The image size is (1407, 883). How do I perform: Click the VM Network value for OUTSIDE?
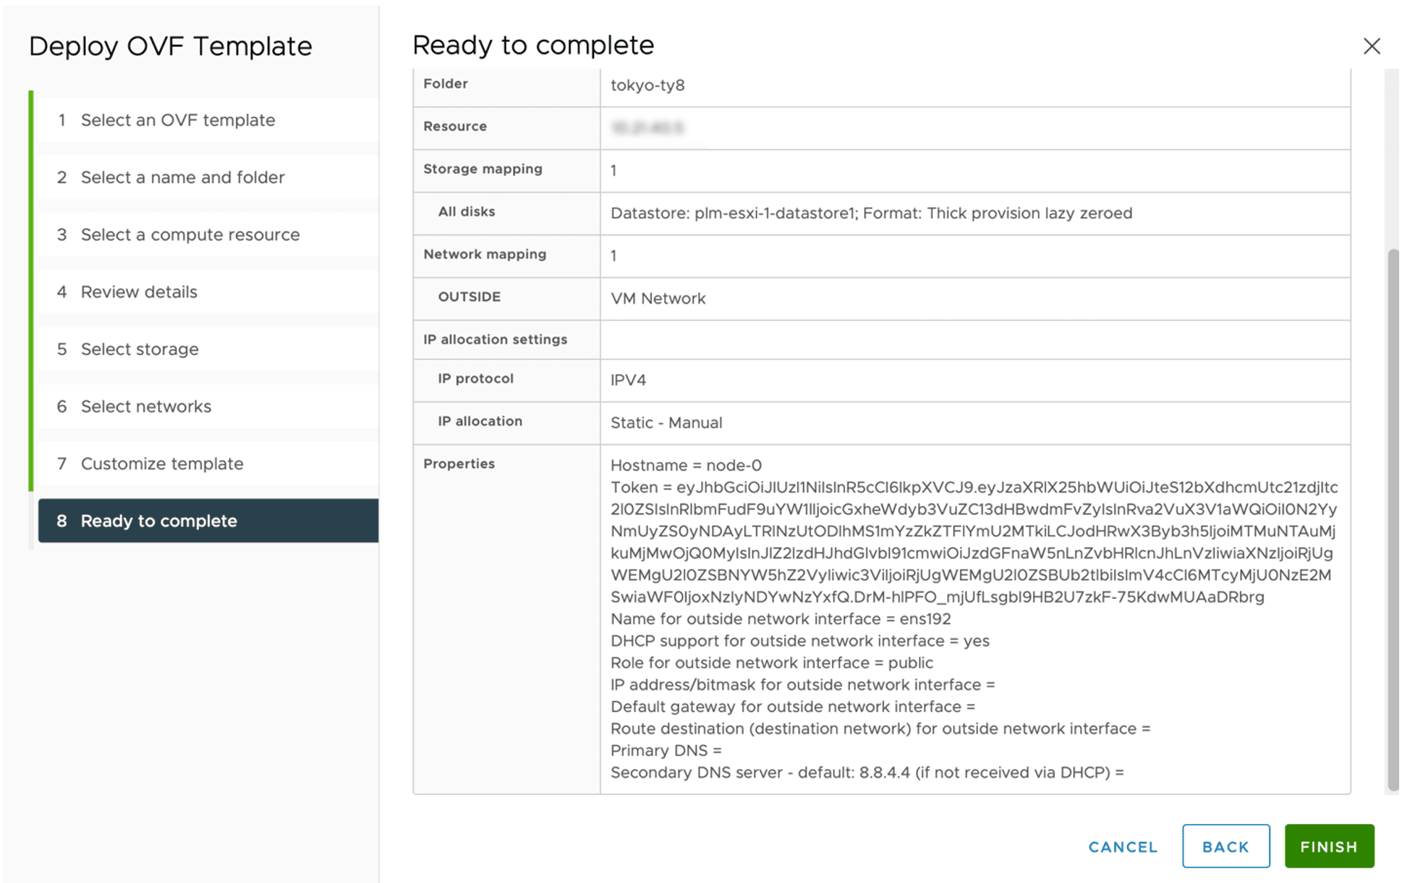(657, 298)
